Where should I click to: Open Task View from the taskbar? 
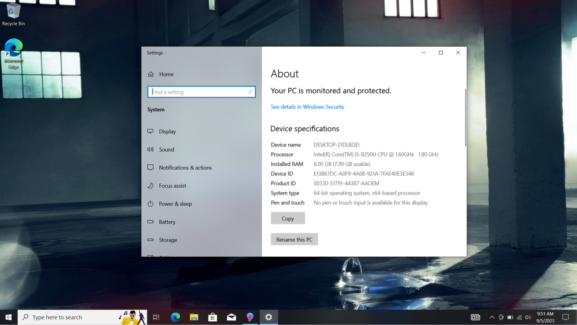coord(156,317)
